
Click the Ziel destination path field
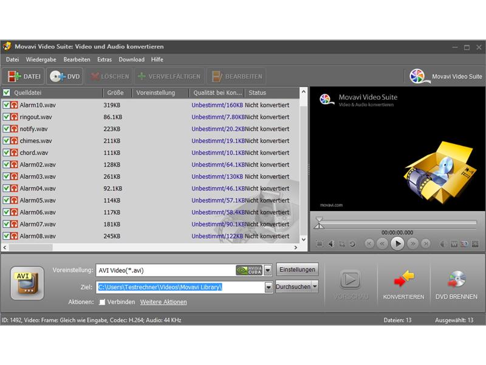[x=180, y=287]
